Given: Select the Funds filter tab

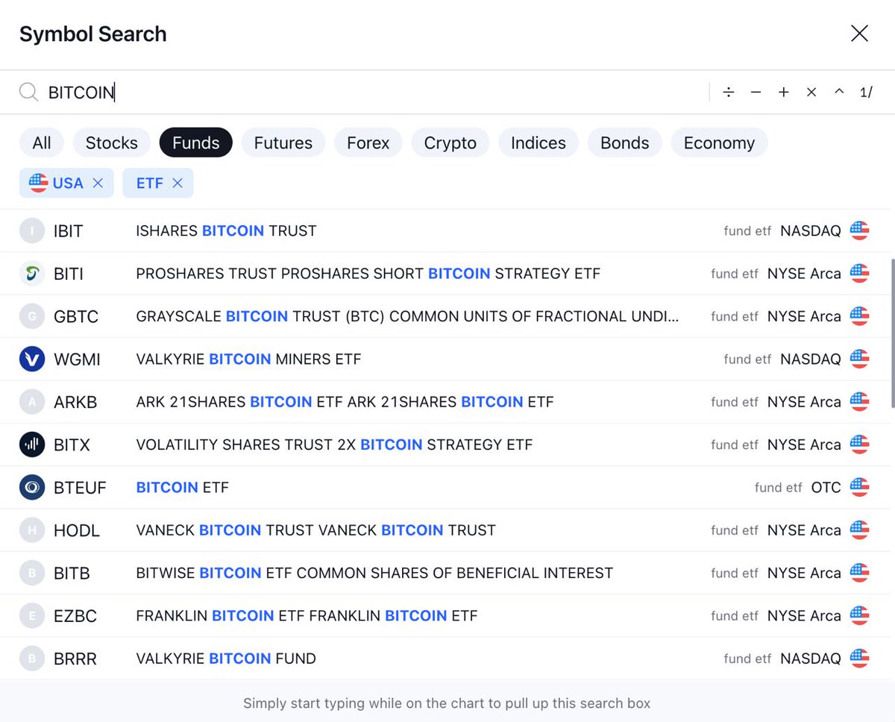Looking at the screenshot, I should [196, 142].
